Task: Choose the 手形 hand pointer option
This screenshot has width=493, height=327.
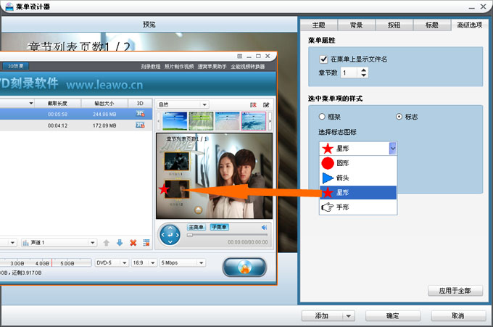Action: click(x=358, y=207)
